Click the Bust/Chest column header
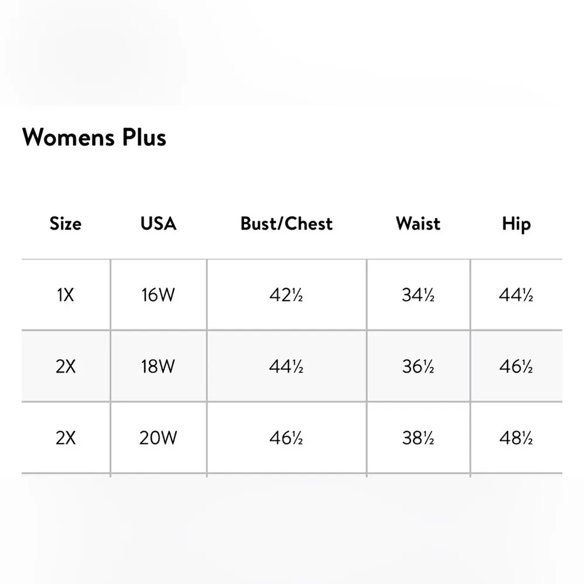This screenshot has height=584, width=584. pos(286,224)
